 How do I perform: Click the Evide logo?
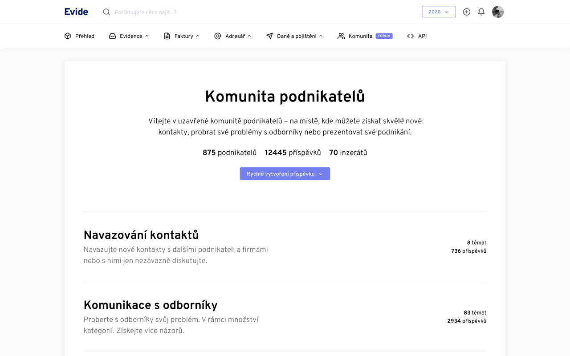coord(76,12)
